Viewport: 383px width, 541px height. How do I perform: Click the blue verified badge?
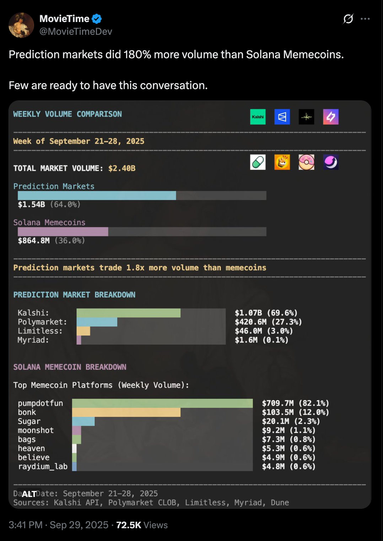pos(97,18)
